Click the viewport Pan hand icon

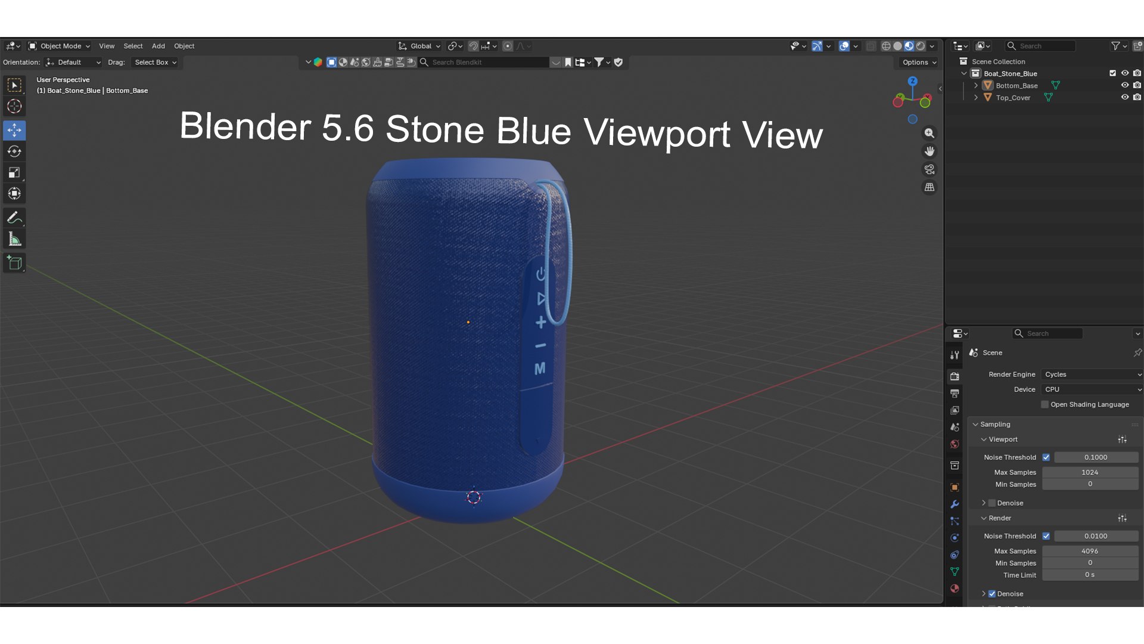[929, 151]
